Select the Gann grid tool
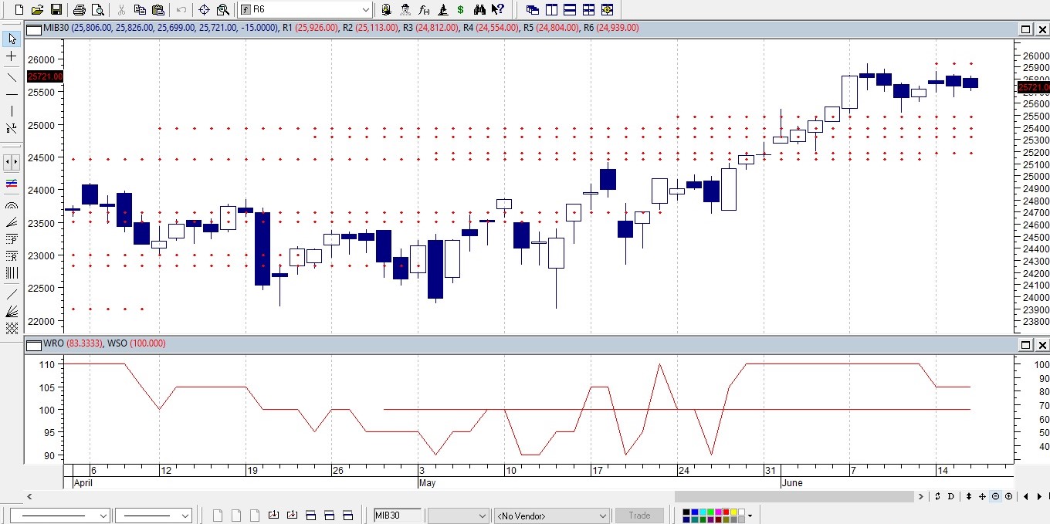 point(12,328)
